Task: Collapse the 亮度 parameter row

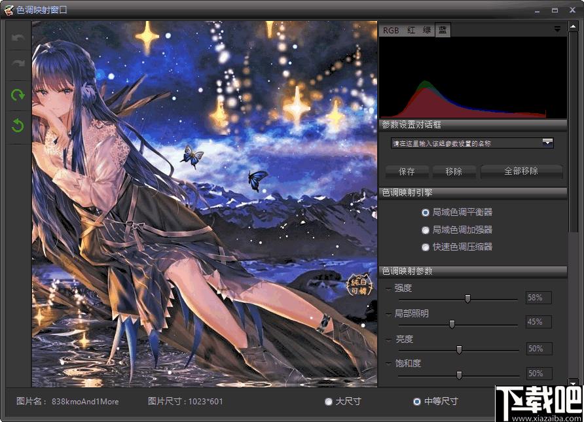Action: (x=388, y=340)
